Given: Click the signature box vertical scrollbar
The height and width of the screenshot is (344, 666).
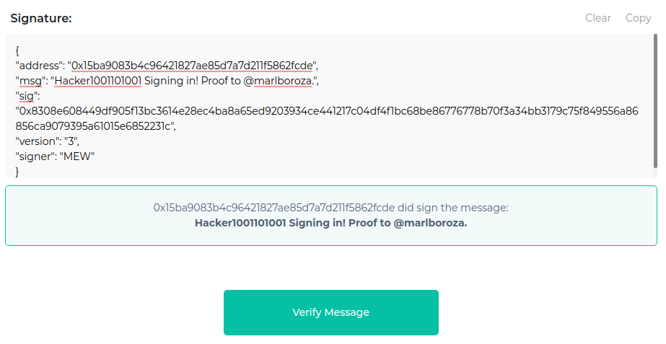Looking at the screenshot, I should 655,101.
